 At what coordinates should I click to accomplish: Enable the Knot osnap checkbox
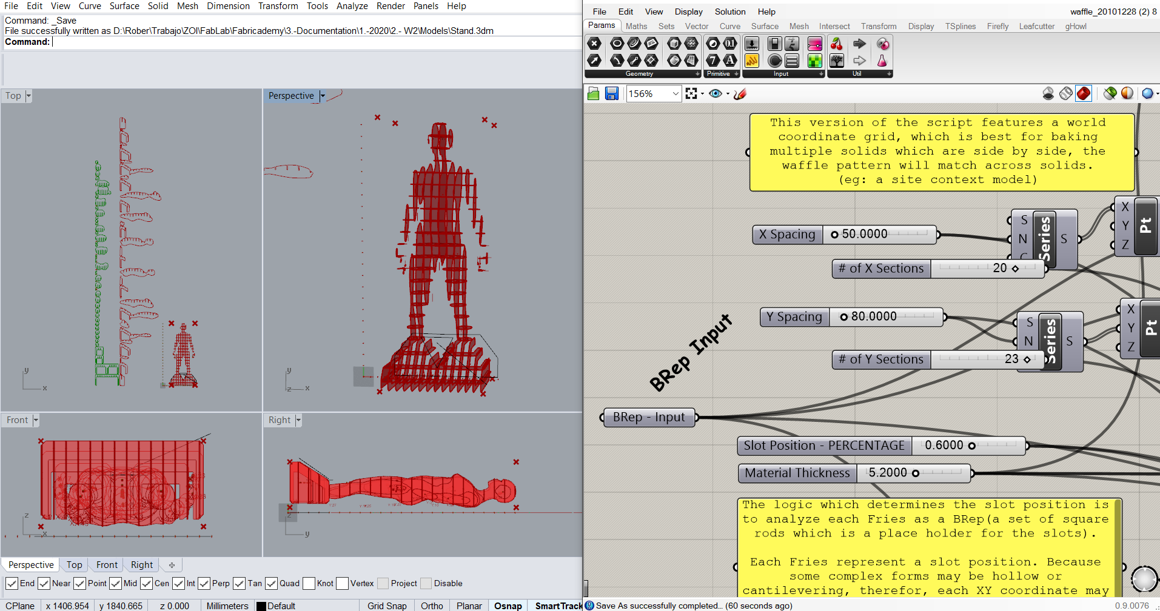tap(309, 583)
